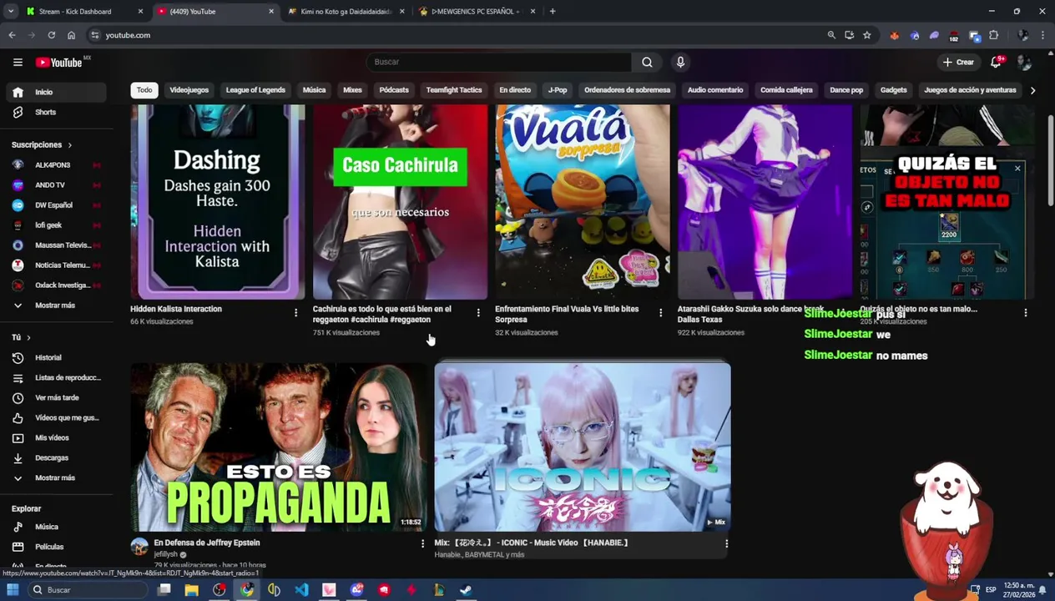The height and width of the screenshot is (601, 1055).
Task: Open options for Jeffrey Epstein video
Action: [422, 543]
